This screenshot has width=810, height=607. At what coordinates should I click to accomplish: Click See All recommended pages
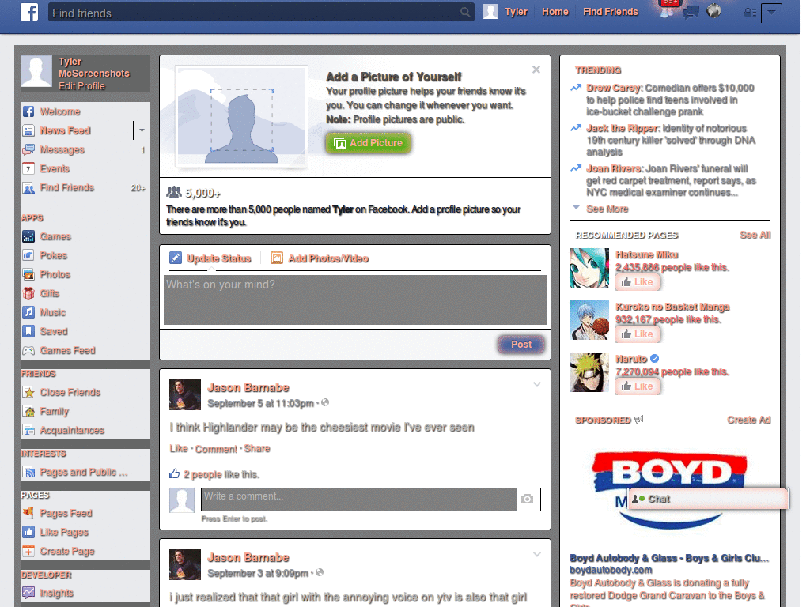coord(755,235)
